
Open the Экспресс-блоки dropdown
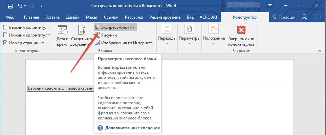pos(115,27)
